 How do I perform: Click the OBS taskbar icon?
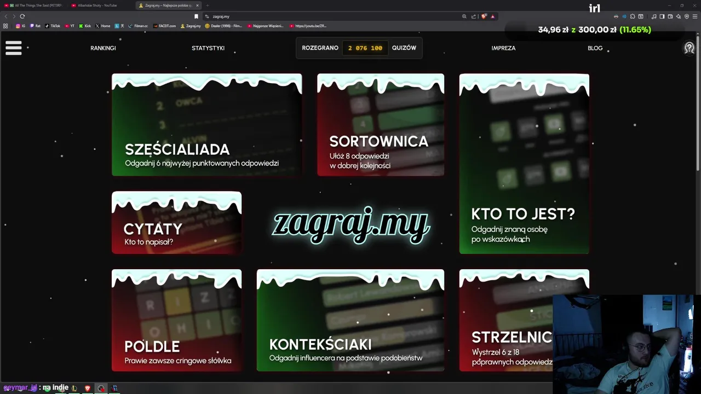101,388
